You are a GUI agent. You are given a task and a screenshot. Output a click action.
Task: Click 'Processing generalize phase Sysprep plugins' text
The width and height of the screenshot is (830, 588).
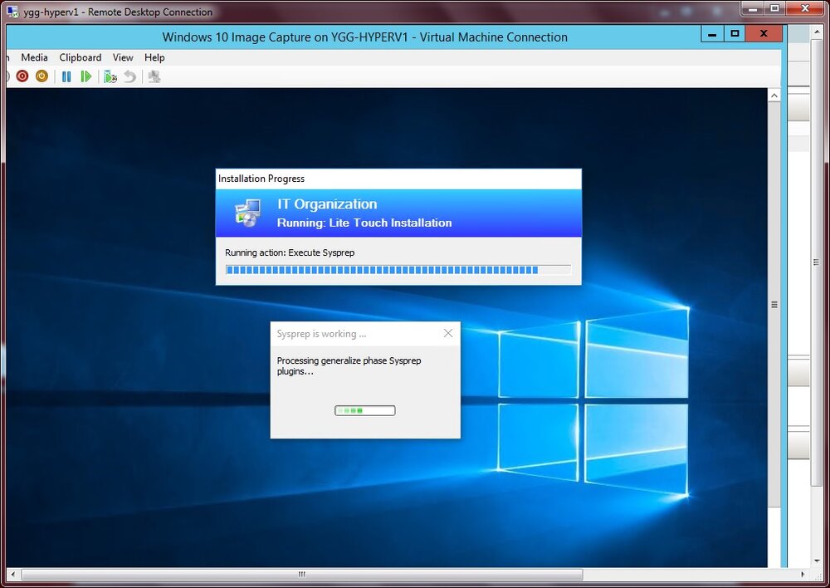349,366
